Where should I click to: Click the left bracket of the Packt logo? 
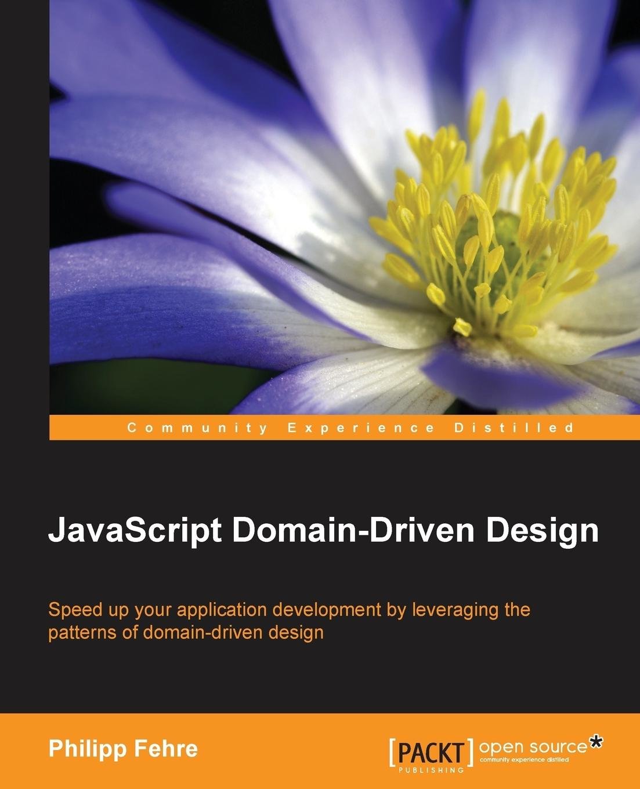pyautogui.click(x=393, y=752)
